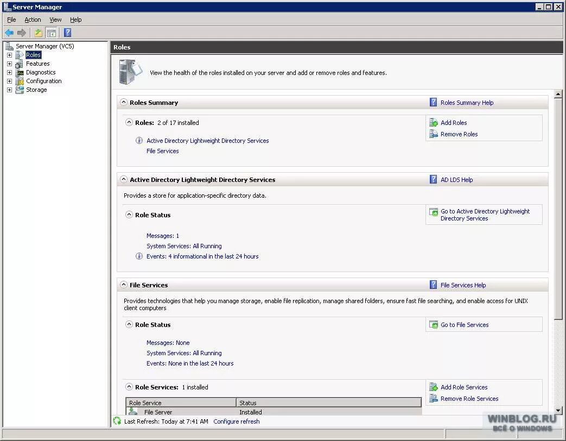Open AD LDS Help via its icon
Screen dimensions: 566x441
tap(433, 180)
